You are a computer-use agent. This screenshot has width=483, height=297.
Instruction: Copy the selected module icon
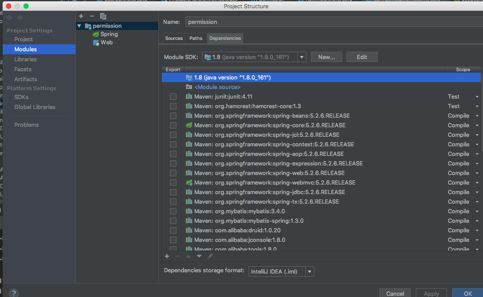[x=103, y=16]
